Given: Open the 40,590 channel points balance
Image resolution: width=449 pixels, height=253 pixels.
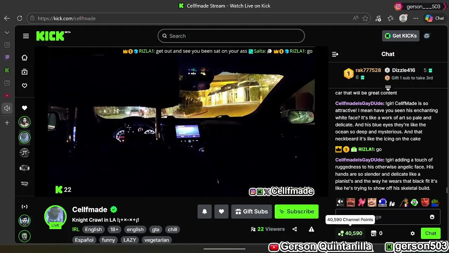Looking at the screenshot, I should click(x=350, y=233).
